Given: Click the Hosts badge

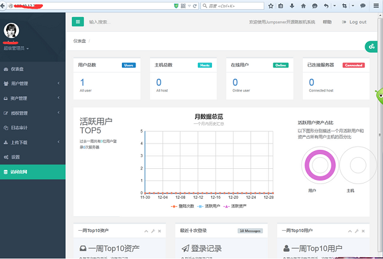Looking at the screenshot, I should point(205,65).
